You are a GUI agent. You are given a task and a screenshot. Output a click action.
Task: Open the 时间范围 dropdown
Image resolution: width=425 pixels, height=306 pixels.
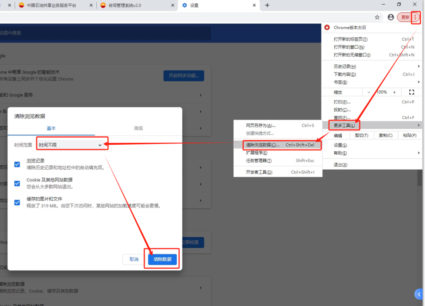click(70, 145)
